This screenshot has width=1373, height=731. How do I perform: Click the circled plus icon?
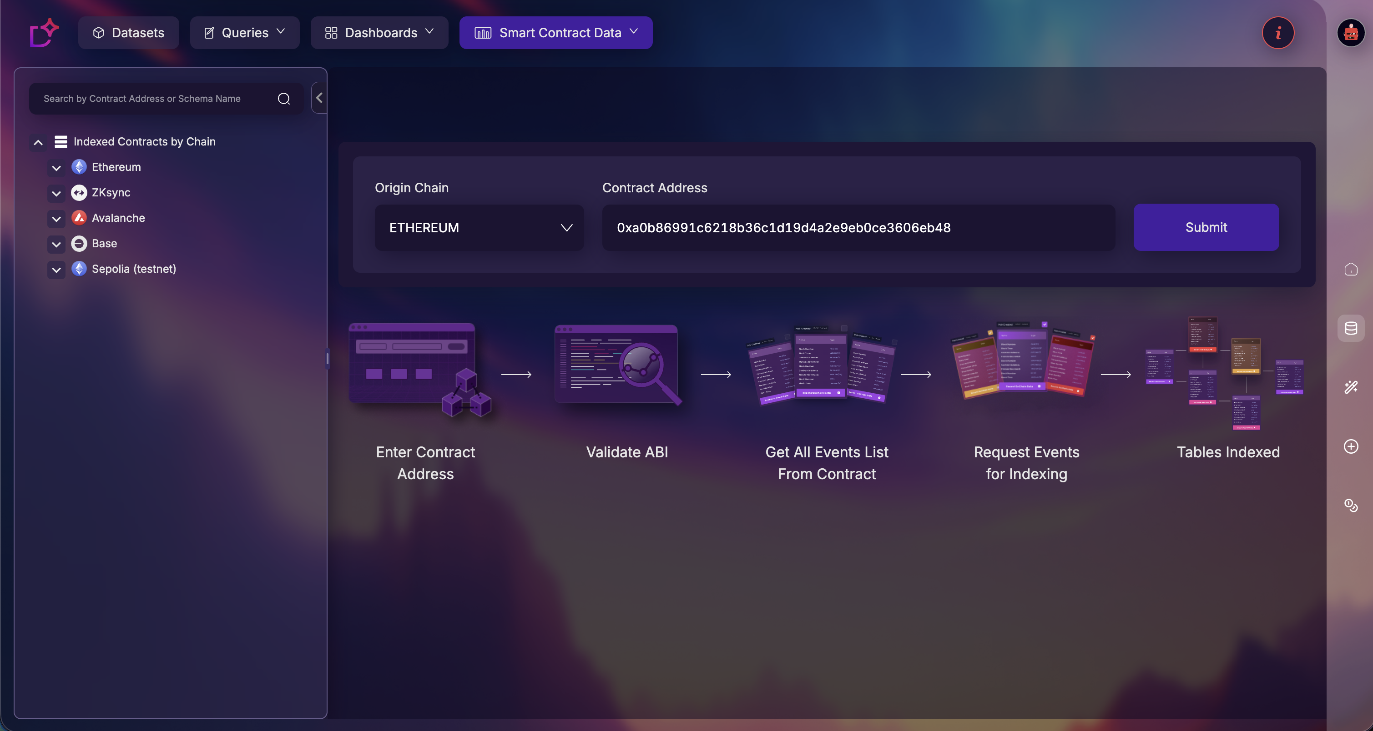[x=1350, y=446]
